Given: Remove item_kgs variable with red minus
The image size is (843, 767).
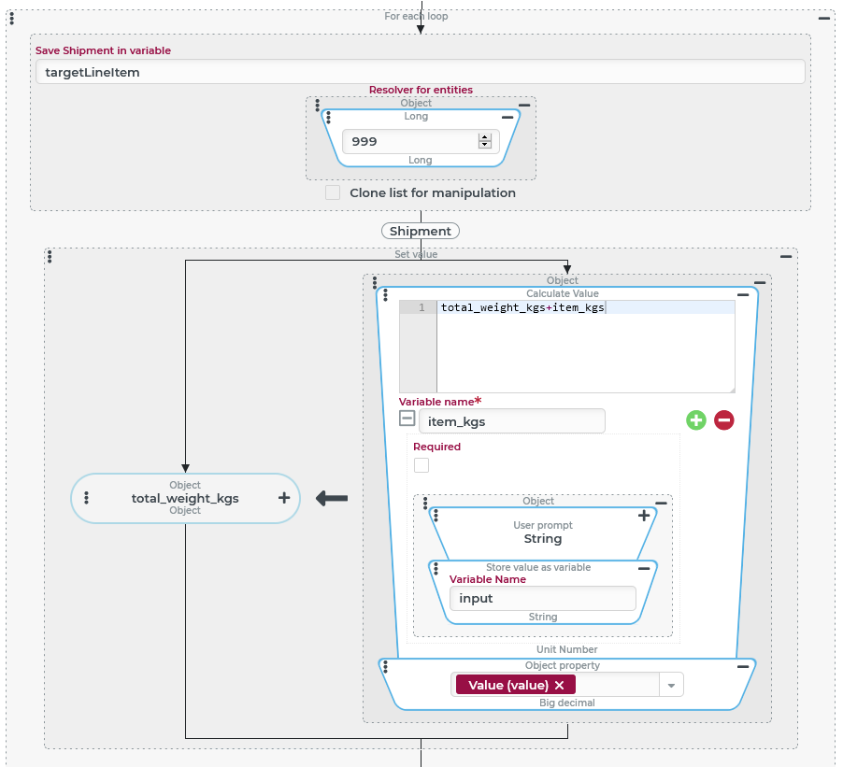Looking at the screenshot, I should point(724,420).
